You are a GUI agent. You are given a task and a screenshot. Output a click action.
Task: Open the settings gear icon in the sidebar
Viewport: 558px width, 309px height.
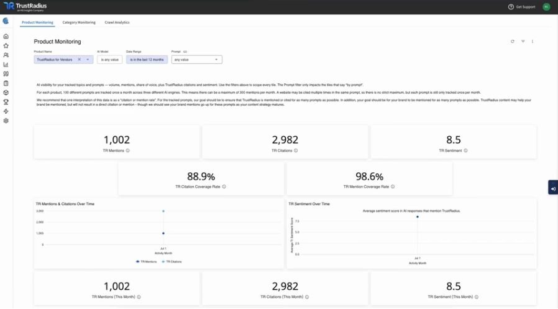point(6,121)
